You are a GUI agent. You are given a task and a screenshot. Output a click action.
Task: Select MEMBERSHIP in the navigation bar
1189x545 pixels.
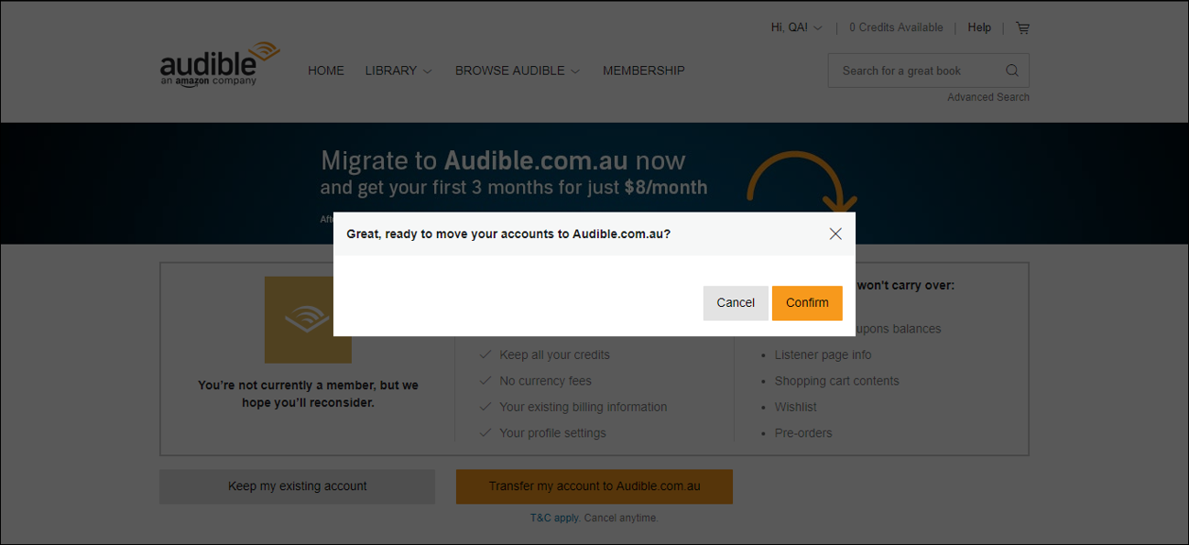[643, 70]
